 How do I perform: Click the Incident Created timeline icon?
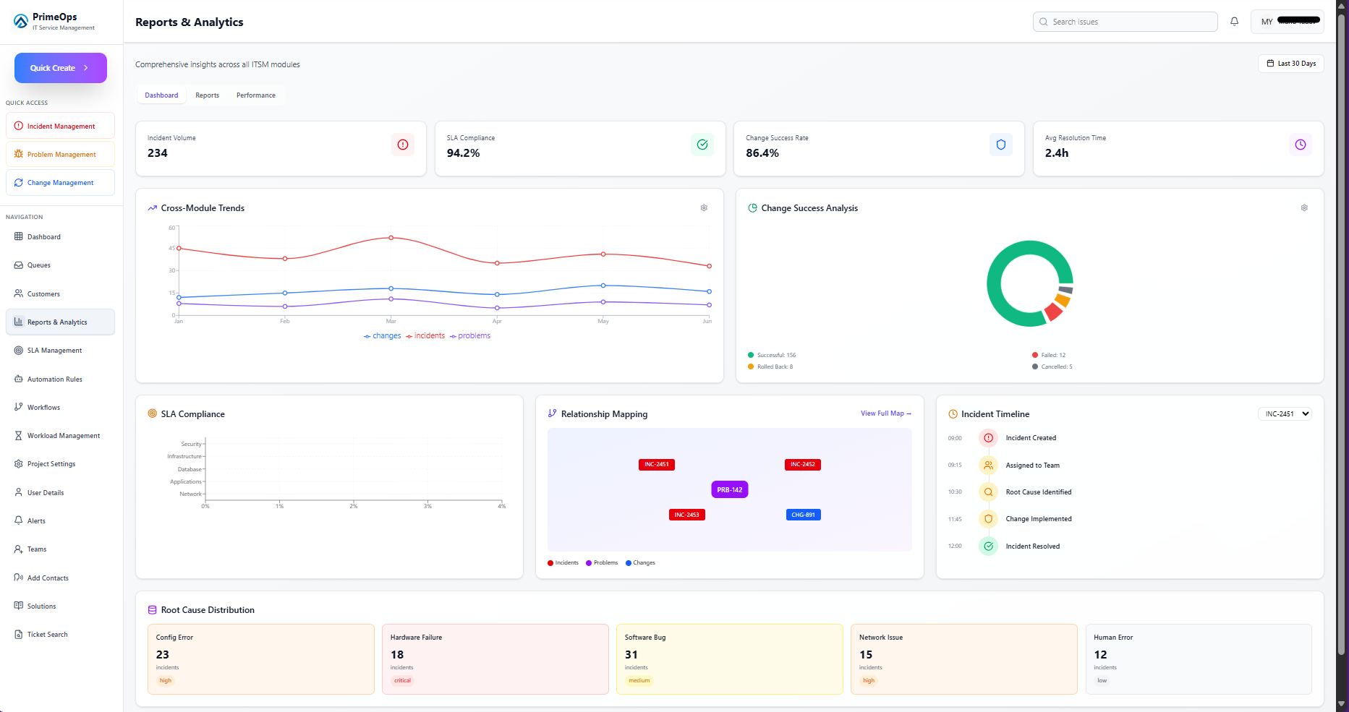(x=988, y=438)
